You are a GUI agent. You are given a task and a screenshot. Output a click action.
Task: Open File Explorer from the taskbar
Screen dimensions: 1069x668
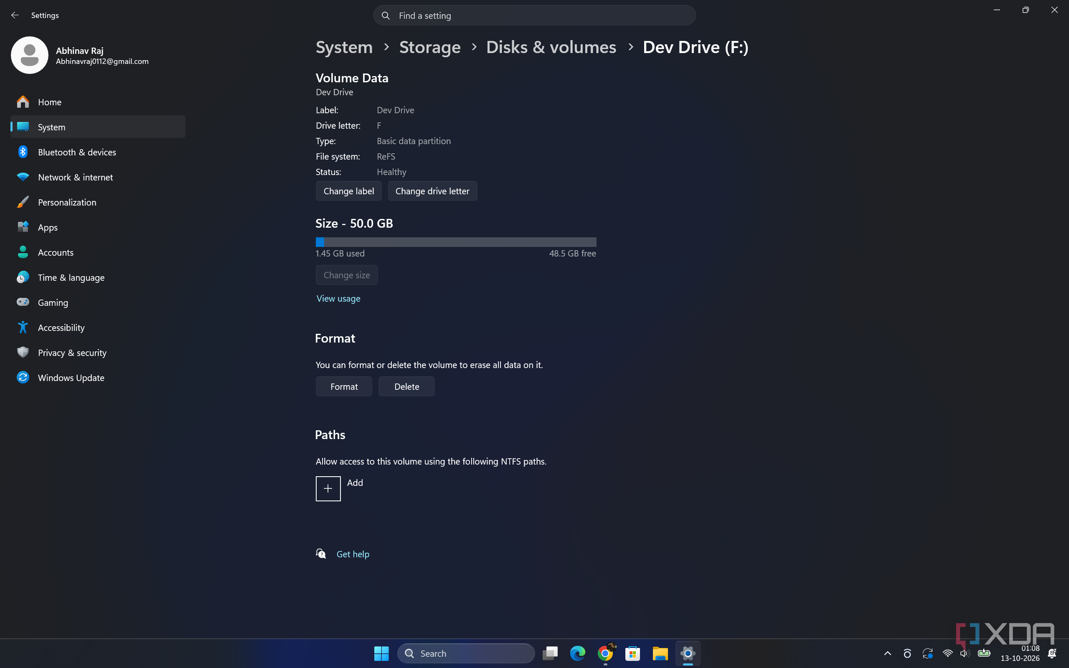[x=660, y=653]
